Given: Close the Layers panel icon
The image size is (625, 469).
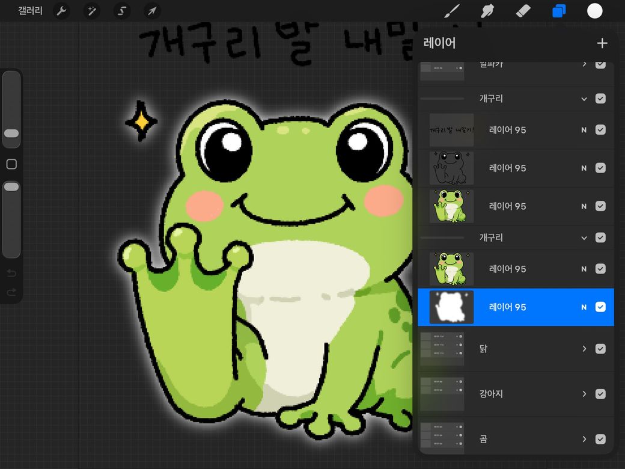Looking at the screenshot, I should [x=559, y=11].
